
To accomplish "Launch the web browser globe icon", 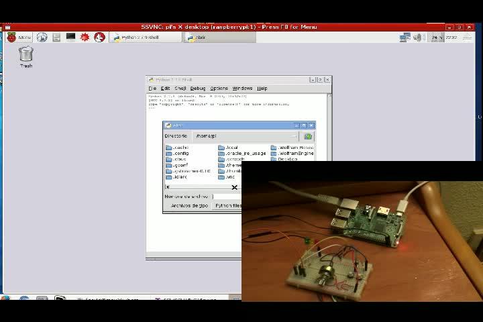I will 42,38.
